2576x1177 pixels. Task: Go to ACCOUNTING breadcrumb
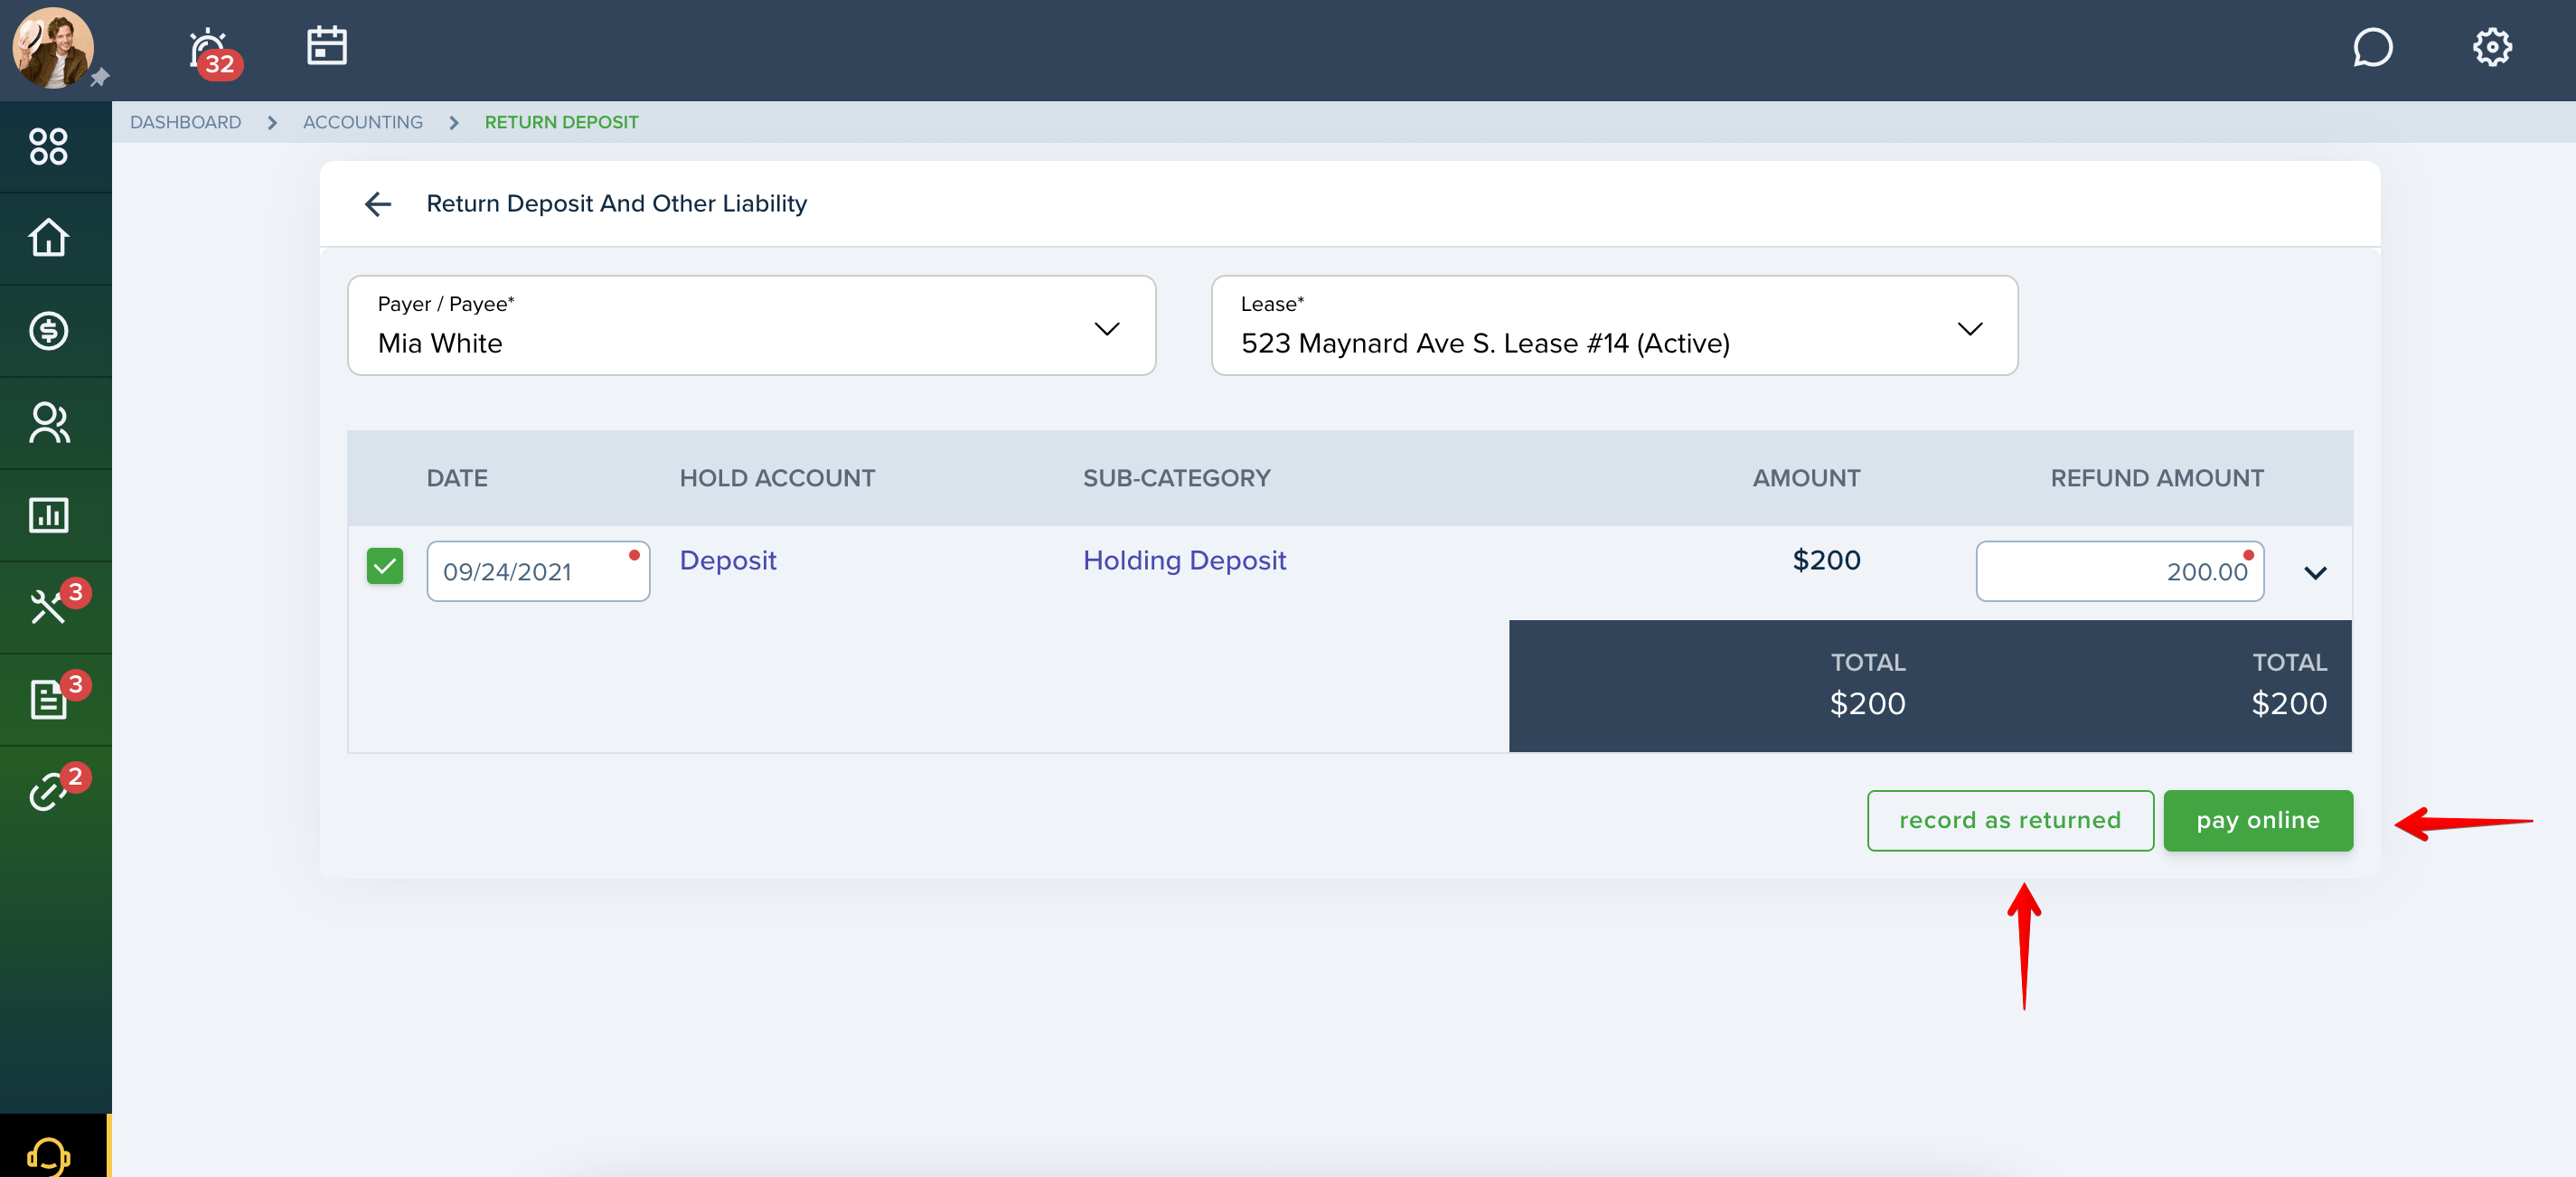coord(363,122)
